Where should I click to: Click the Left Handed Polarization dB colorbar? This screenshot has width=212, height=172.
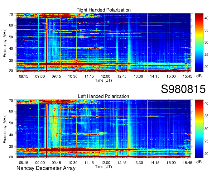pyautogui.click(x=199, y=129)
